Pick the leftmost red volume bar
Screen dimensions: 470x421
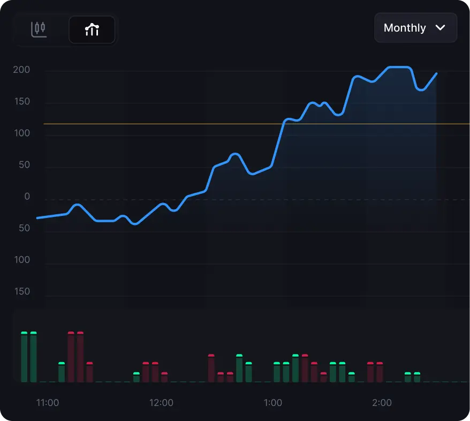click(x=71, y=357)
